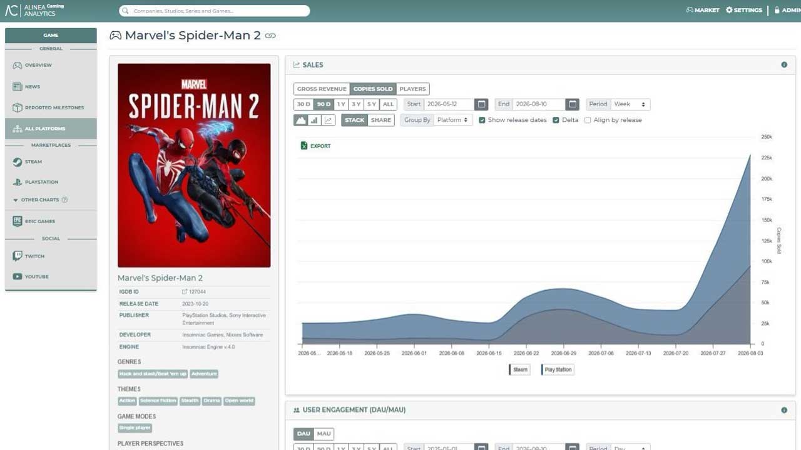Click the Science fiction theme tag
The height and width of the screenshot is (450, 801).
158,401
